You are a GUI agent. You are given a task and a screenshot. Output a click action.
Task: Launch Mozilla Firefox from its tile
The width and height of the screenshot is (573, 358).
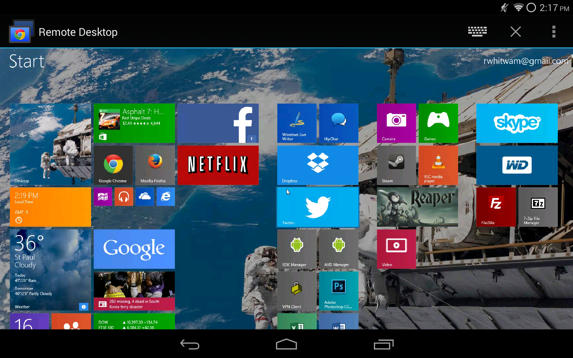pos(155,165)
